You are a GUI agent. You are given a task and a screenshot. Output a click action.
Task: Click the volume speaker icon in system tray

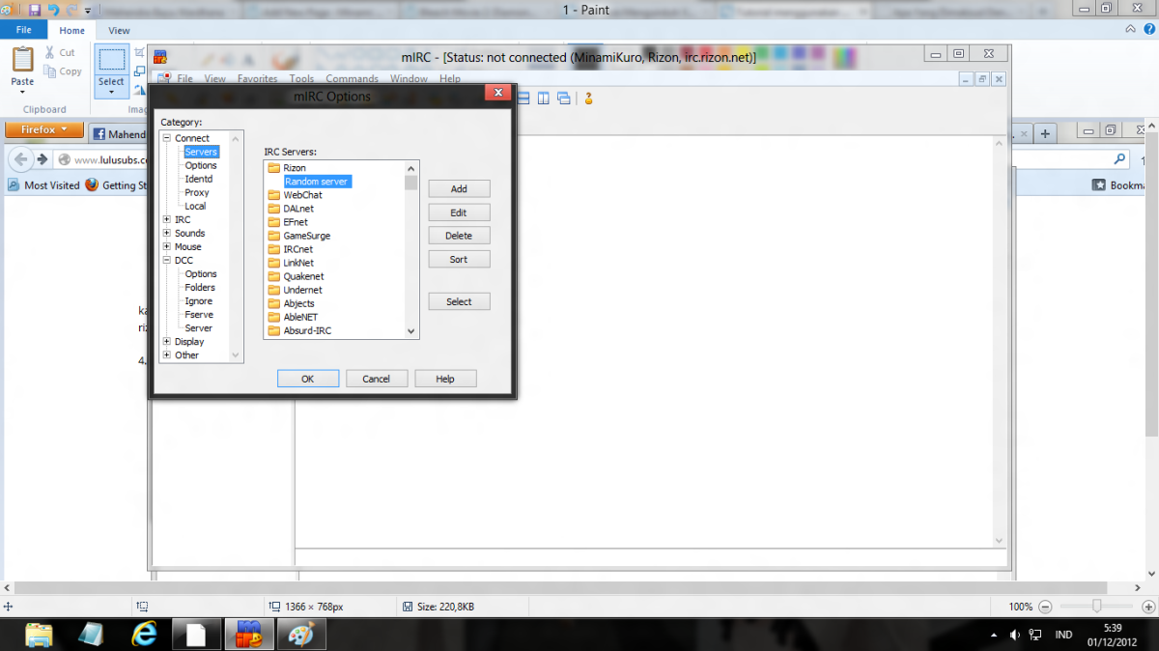coord(1015,635)
